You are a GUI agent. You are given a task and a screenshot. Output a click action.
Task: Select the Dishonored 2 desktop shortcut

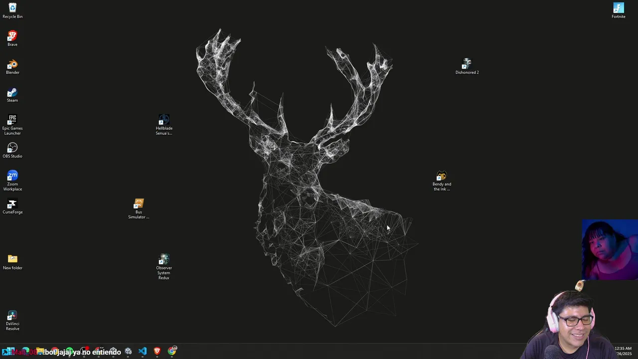pos(467,67)
